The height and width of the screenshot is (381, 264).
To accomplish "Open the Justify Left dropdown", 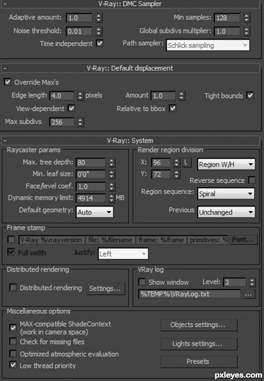I will click(x=123, y=254).
